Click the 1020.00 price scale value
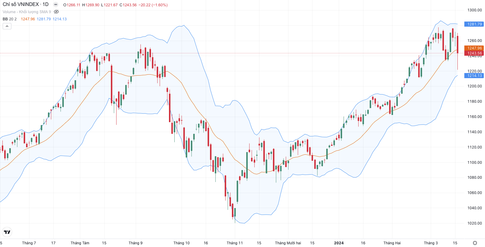 coord(475,223)
